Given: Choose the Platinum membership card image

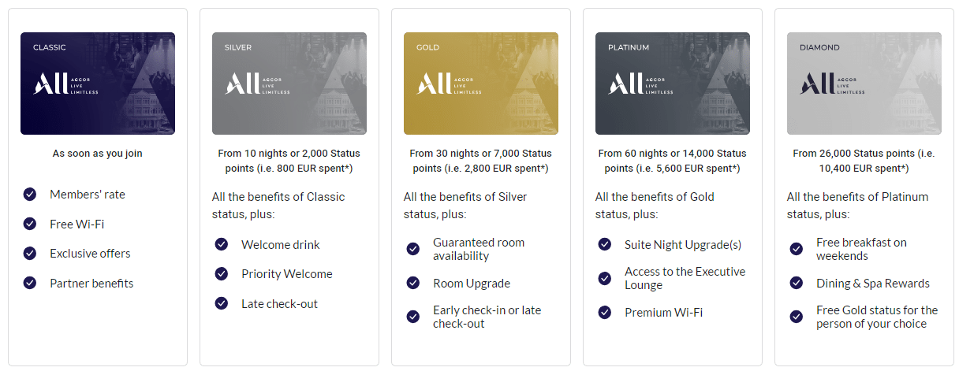Looking at the screenshot, I should [673, 83].
